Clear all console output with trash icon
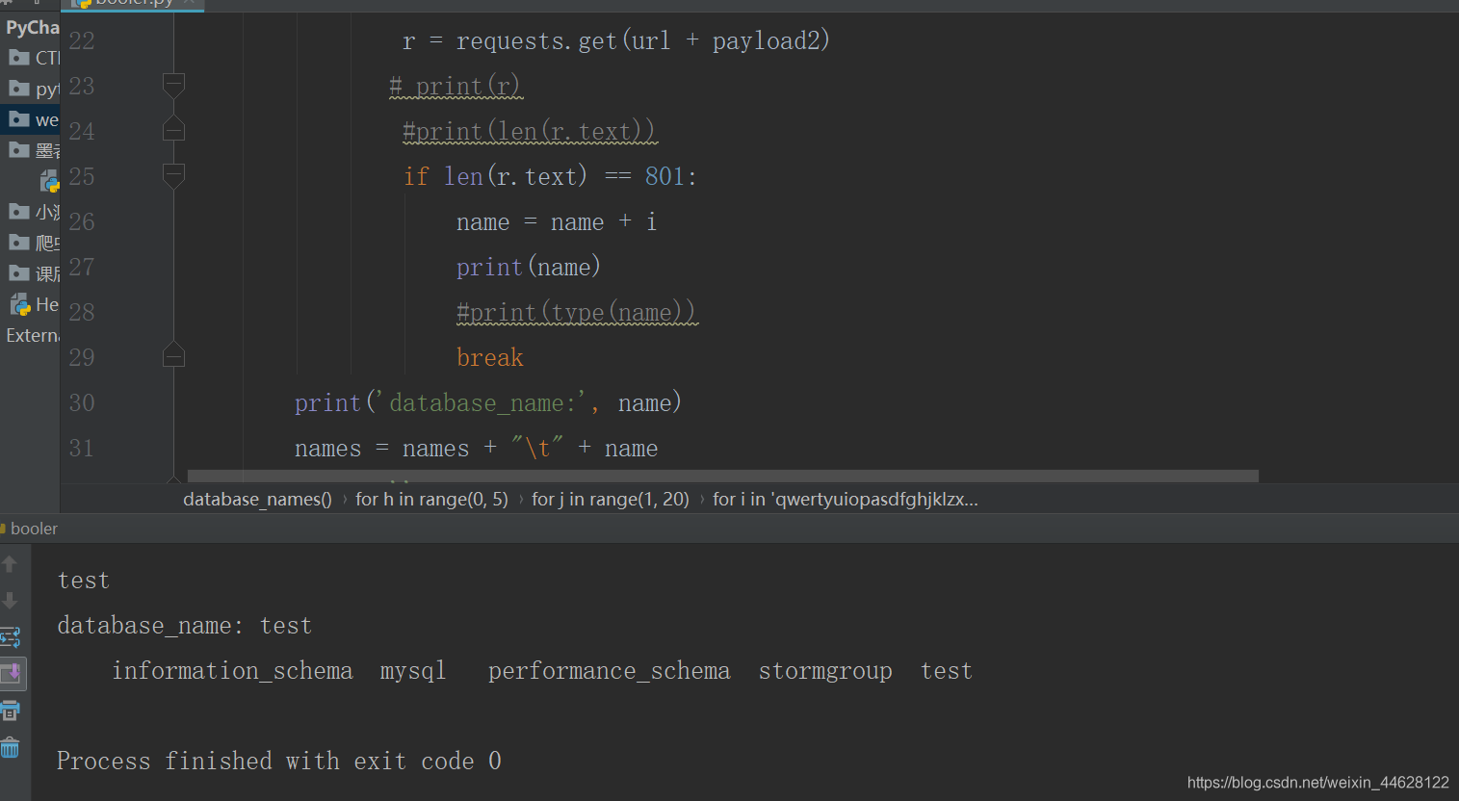 tap(10, 747)
